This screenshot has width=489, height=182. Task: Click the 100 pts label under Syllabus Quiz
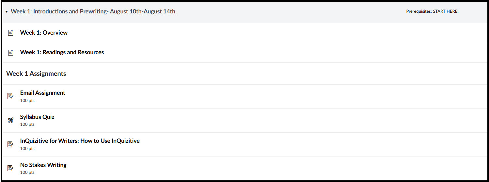[x=27, y=124]
